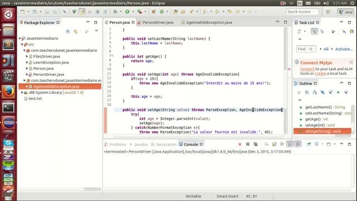Select getAge() : int in Outline
357x201 pixels.
316,119
